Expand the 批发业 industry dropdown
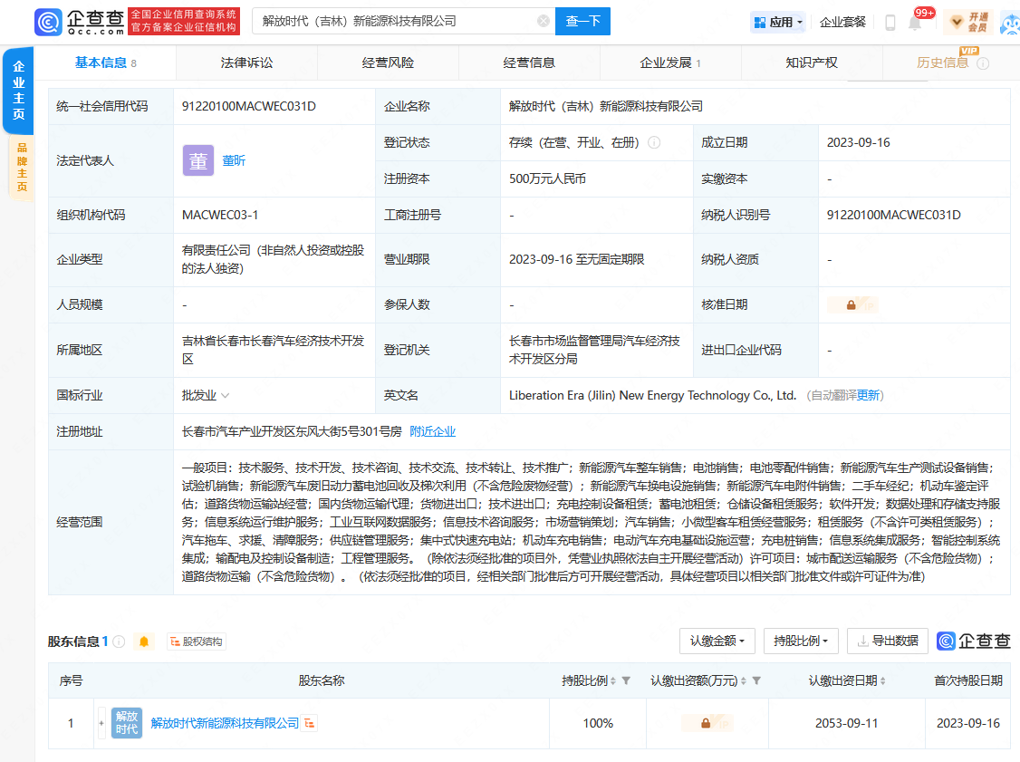The width and height of the screenshot is (1020, 762). [x=225, y=396]
